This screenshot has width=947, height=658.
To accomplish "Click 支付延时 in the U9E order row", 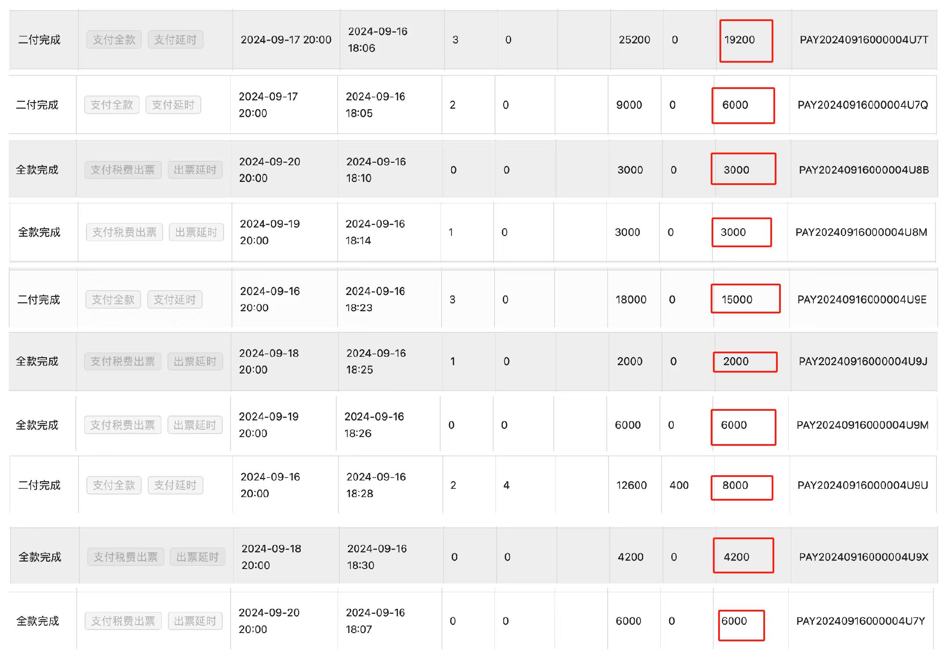I will pos(174,300).
